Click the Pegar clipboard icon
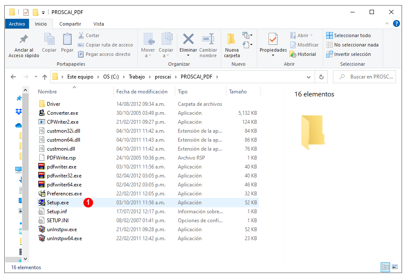The height and width of the screenshot is (276, 405). (67, 39)
